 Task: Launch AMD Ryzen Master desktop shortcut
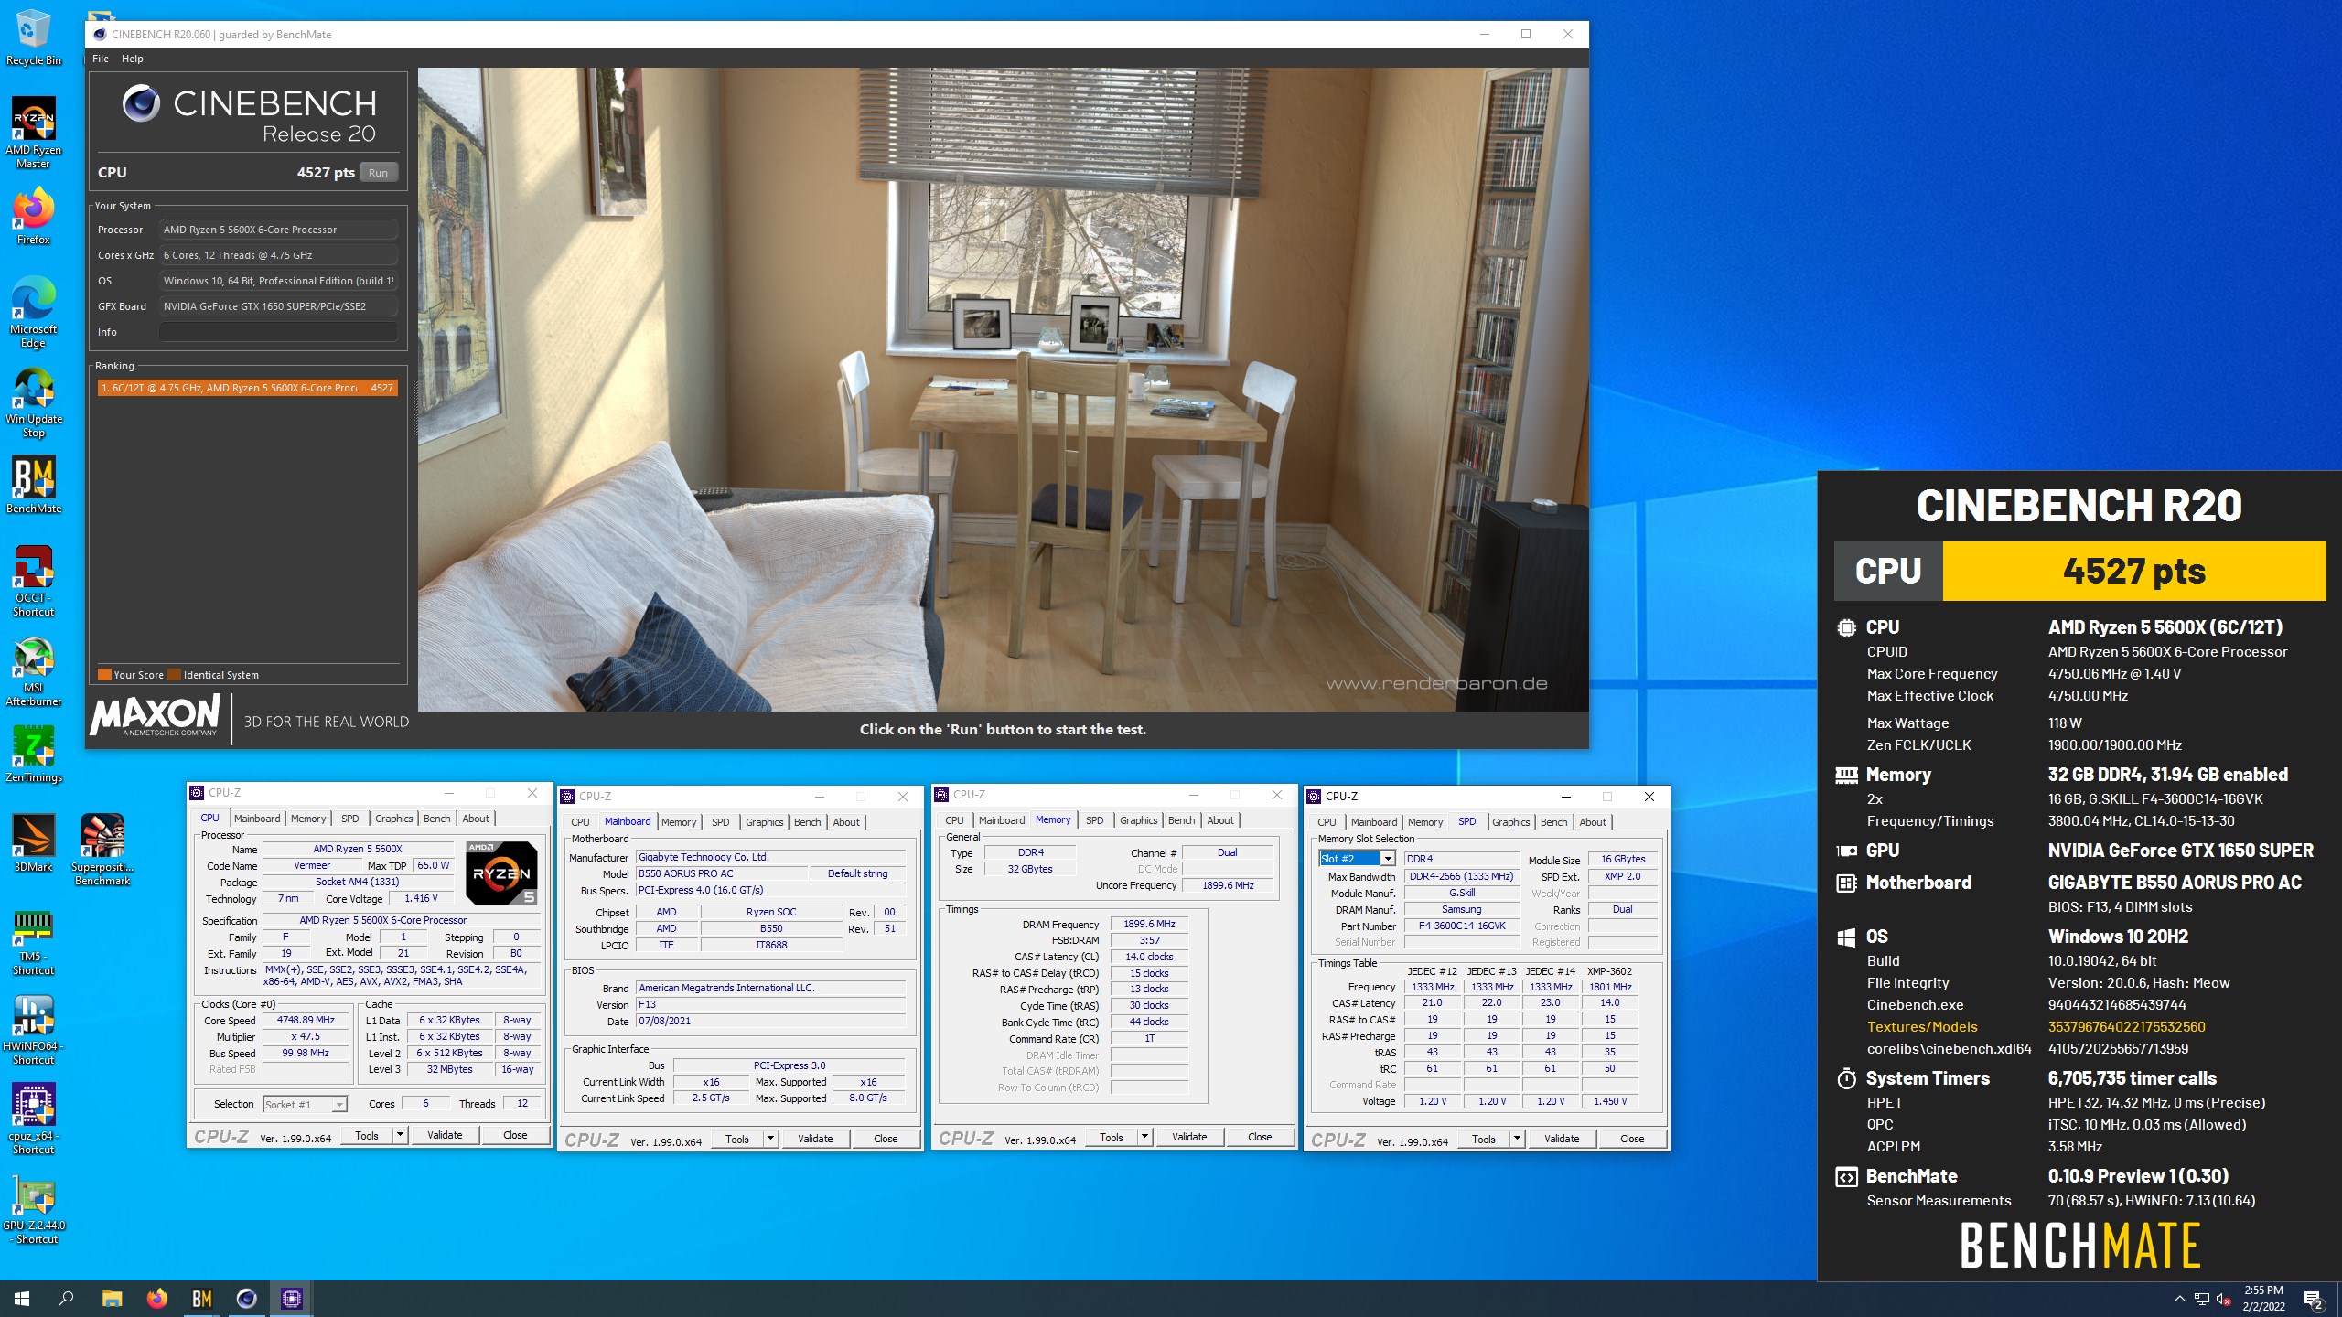tap(33, 133)
